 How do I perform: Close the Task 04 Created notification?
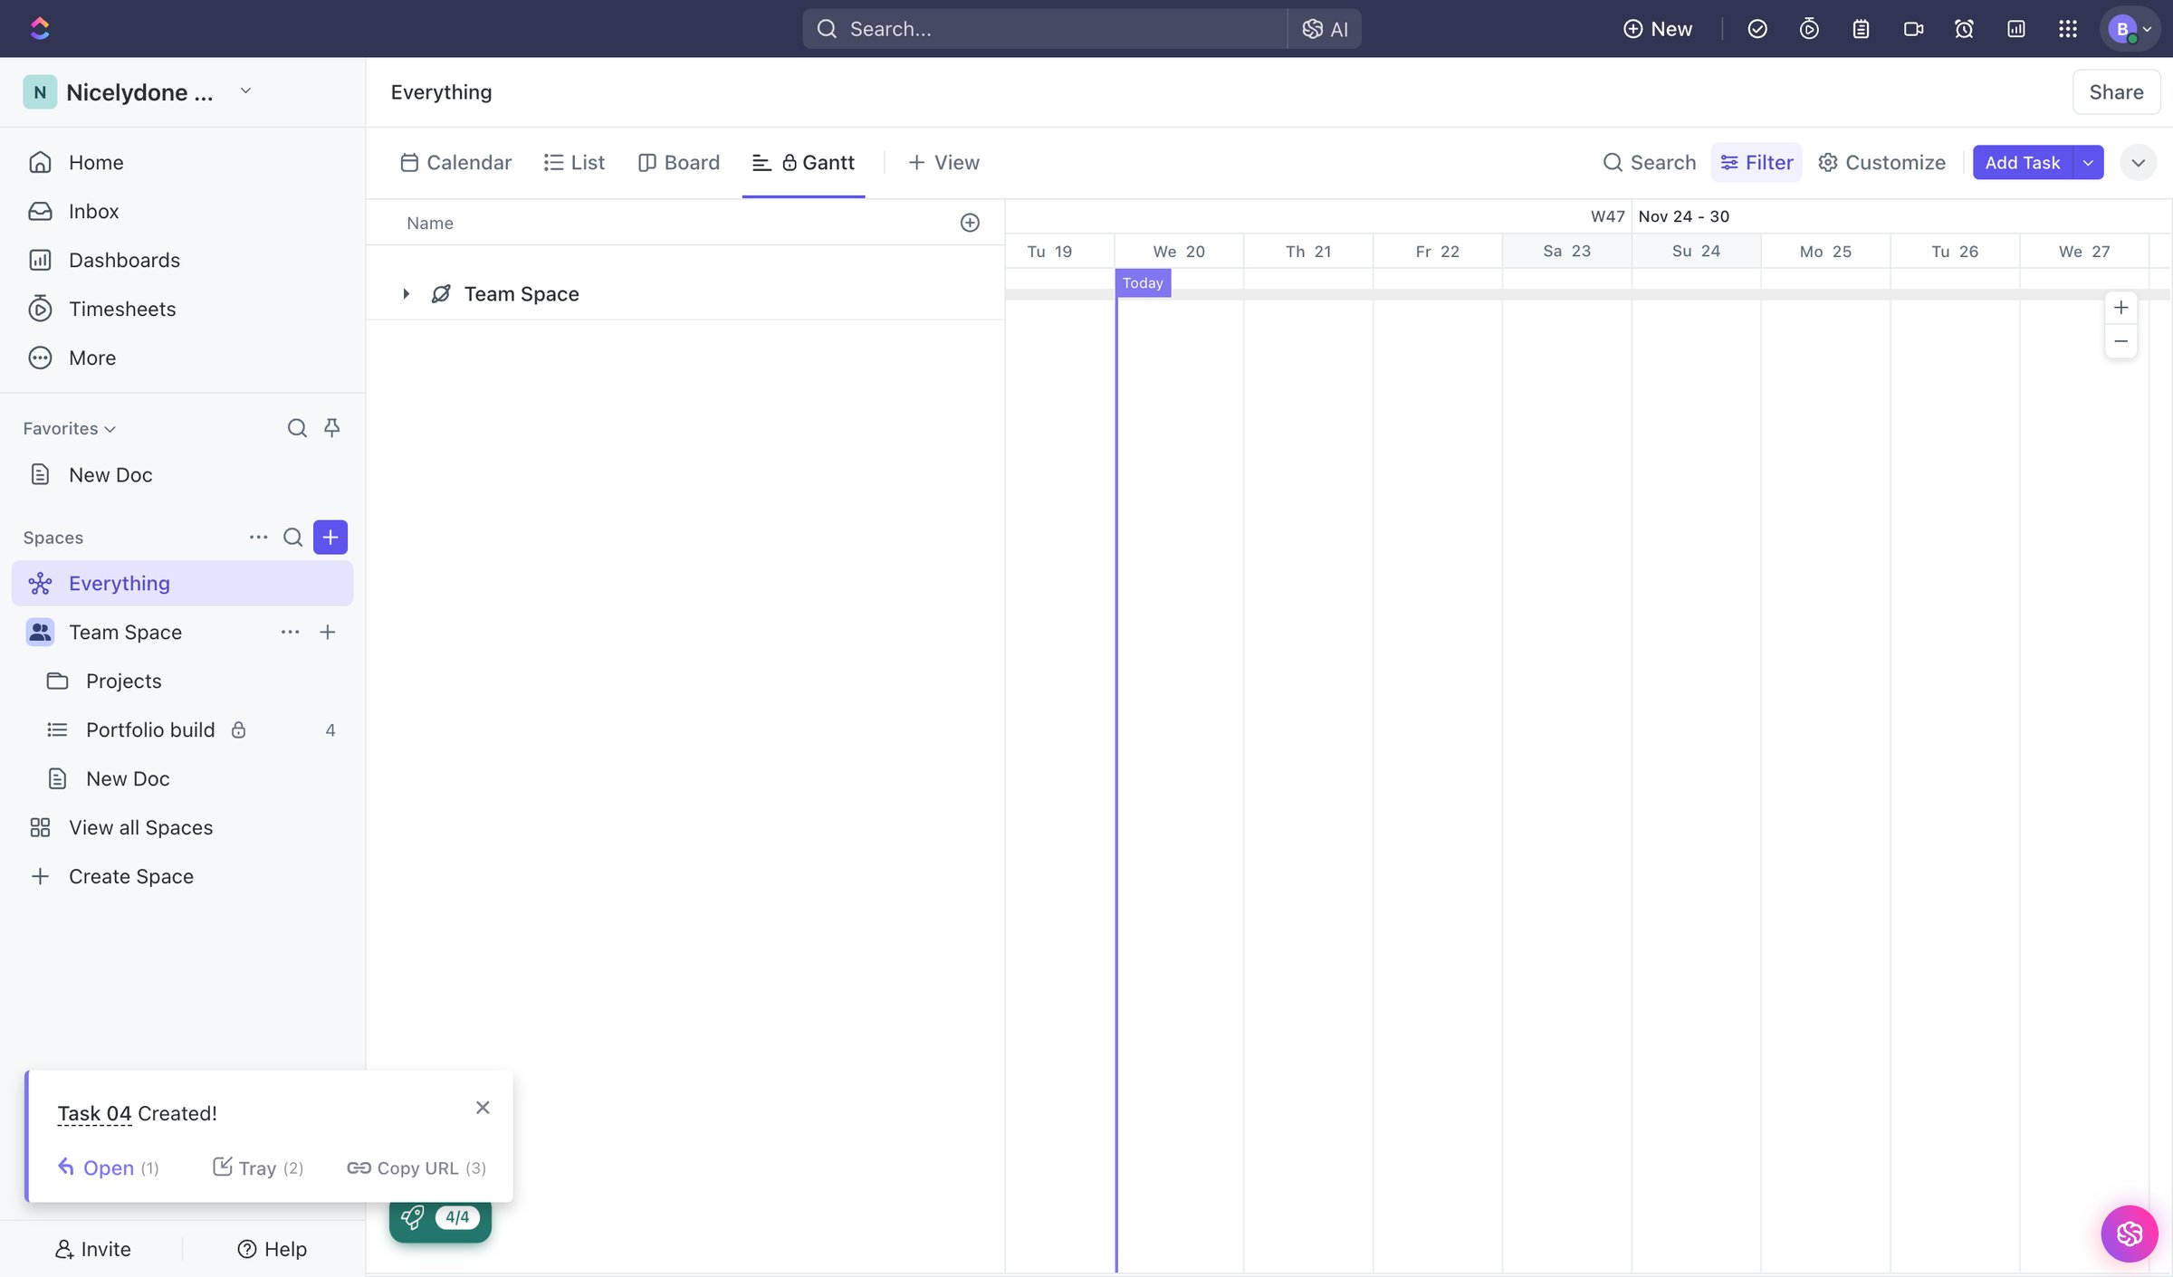(483, 1108)
